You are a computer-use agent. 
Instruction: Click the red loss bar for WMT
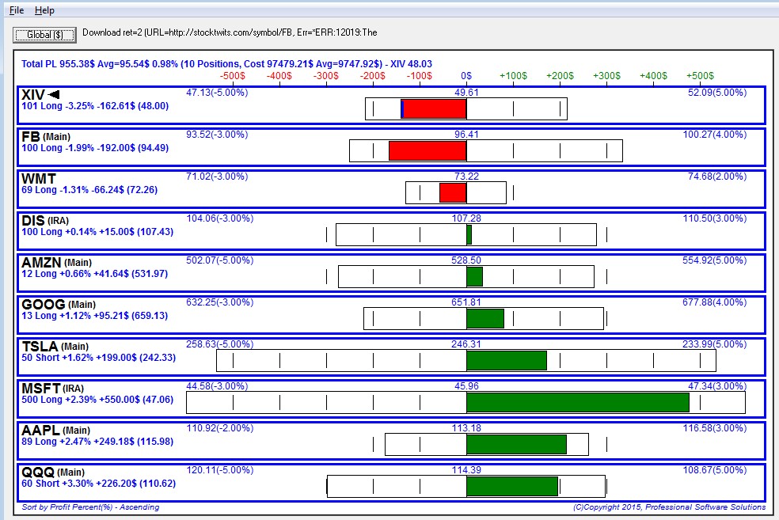(x=453, y=192)
